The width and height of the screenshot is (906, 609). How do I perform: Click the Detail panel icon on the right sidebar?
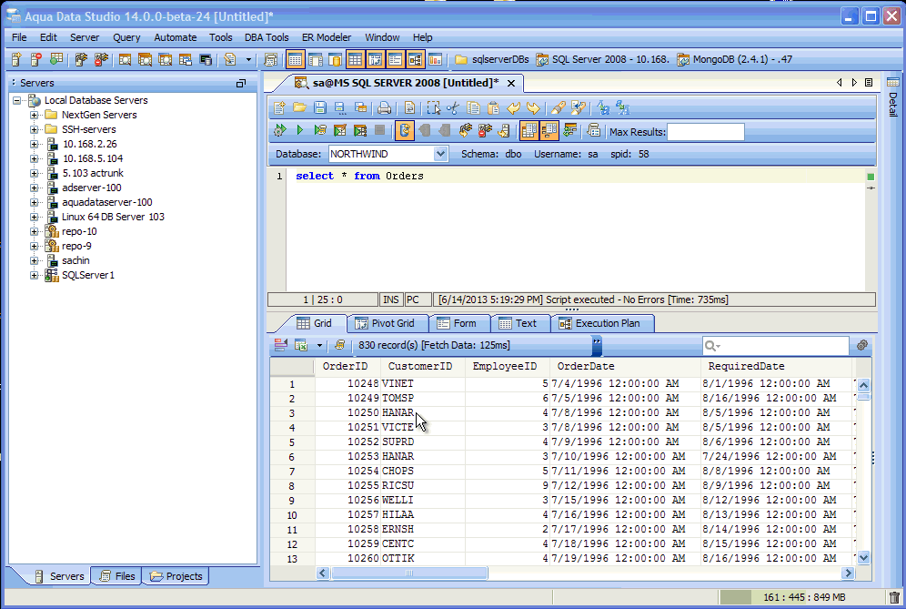pyautogui.click(x=892, y=82)
